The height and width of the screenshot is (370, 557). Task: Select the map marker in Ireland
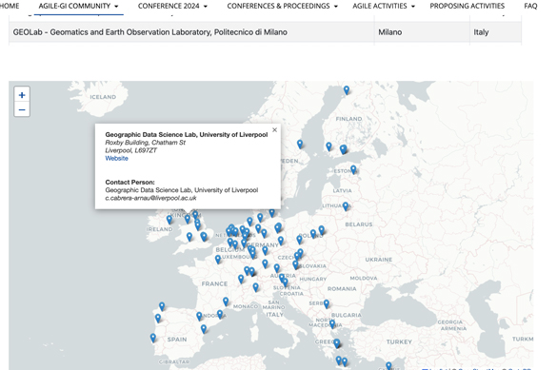[x=169, y=220]
